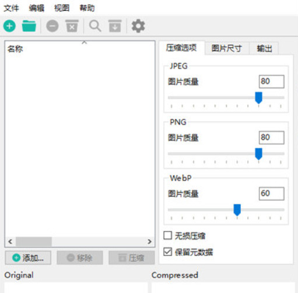Click the JPEG quality input field
The width and height of the screenshot is (298, 293).
pyautogui.click(x=271, y=81)
